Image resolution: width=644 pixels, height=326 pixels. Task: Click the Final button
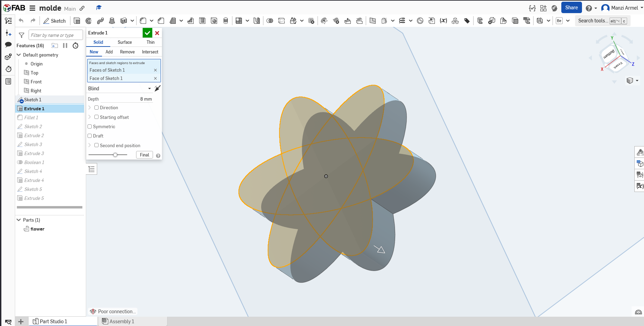[144, 155]
